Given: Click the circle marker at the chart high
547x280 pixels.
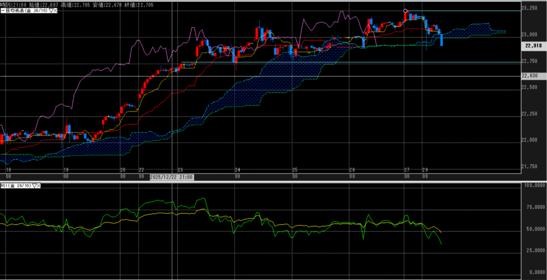Looking at the screenshot, I should click(405, 11).
